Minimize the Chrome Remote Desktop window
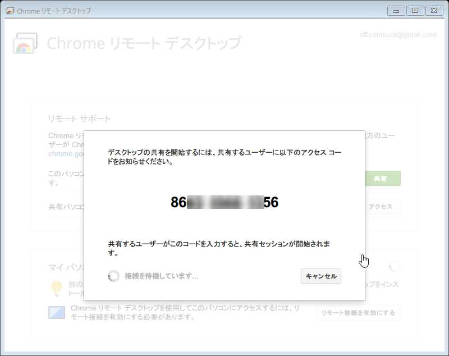449x356 pixels. (x=397, y=11)
